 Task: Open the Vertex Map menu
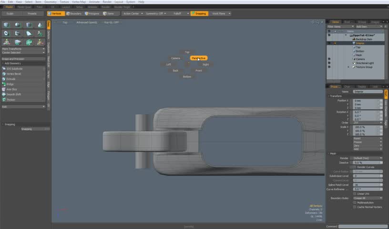(x=79, y=2)
